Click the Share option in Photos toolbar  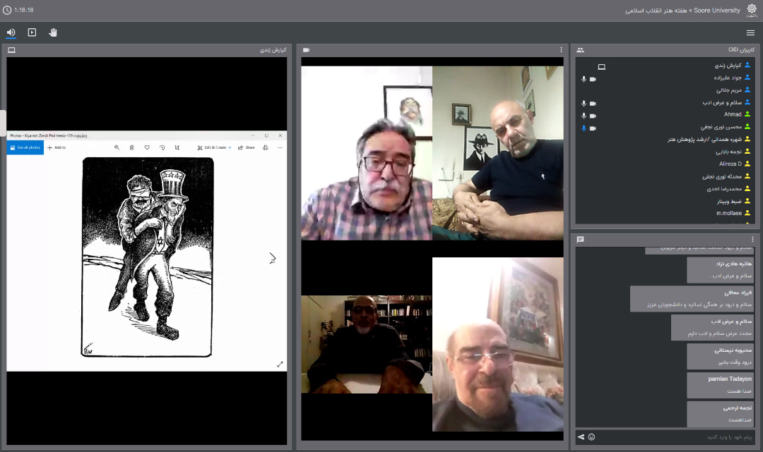247,147
